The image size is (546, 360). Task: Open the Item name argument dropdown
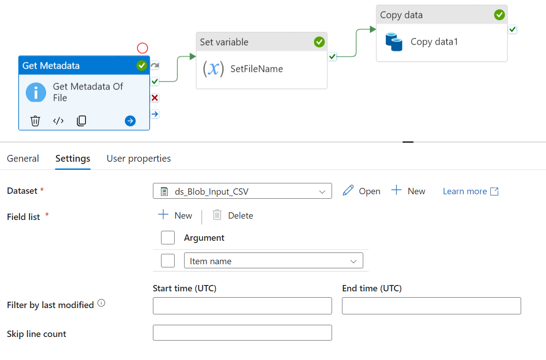pos(353,262)
